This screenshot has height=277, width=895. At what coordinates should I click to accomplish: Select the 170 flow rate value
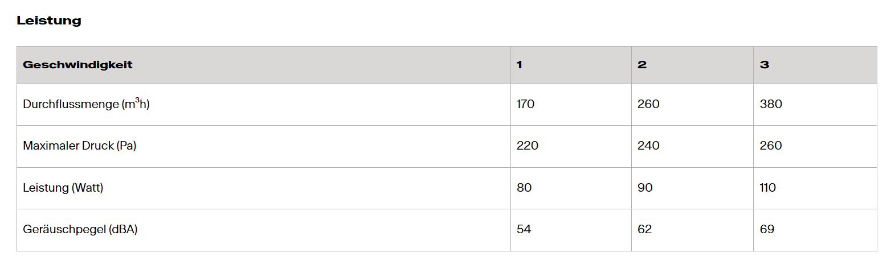pos(525,104)
